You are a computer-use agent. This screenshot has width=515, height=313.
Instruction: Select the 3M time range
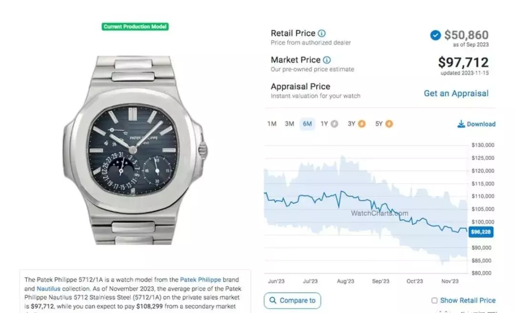(x=289, y=124)
